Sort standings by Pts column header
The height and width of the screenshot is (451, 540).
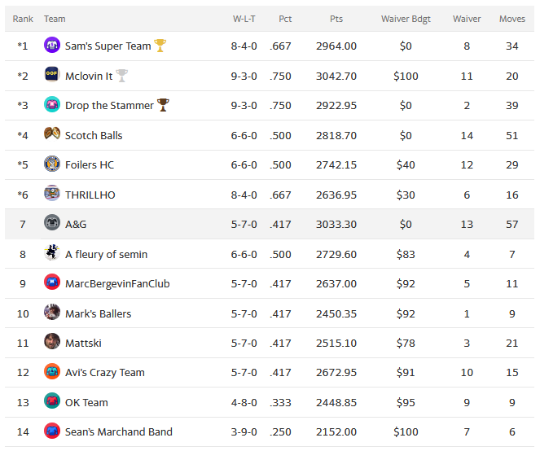click(x=336, y=19)
